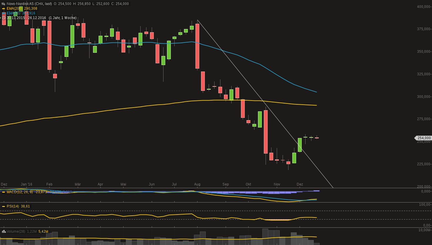Click the yellow RSI(14) legend marker
The width and height of the screenshot is (432, 245).
[4, 206]
